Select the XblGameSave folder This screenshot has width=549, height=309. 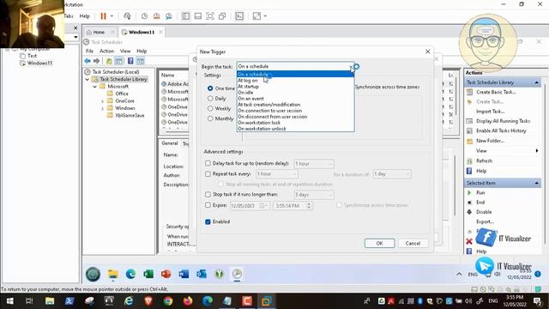(130, 115)
